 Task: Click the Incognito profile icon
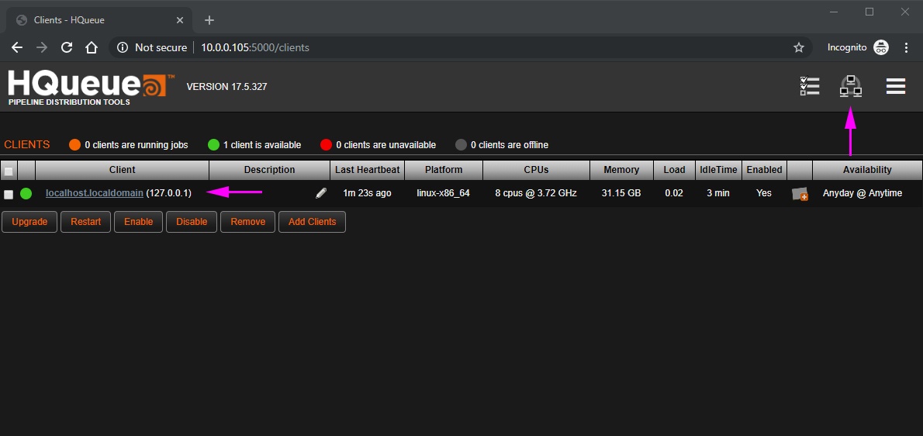881,47
